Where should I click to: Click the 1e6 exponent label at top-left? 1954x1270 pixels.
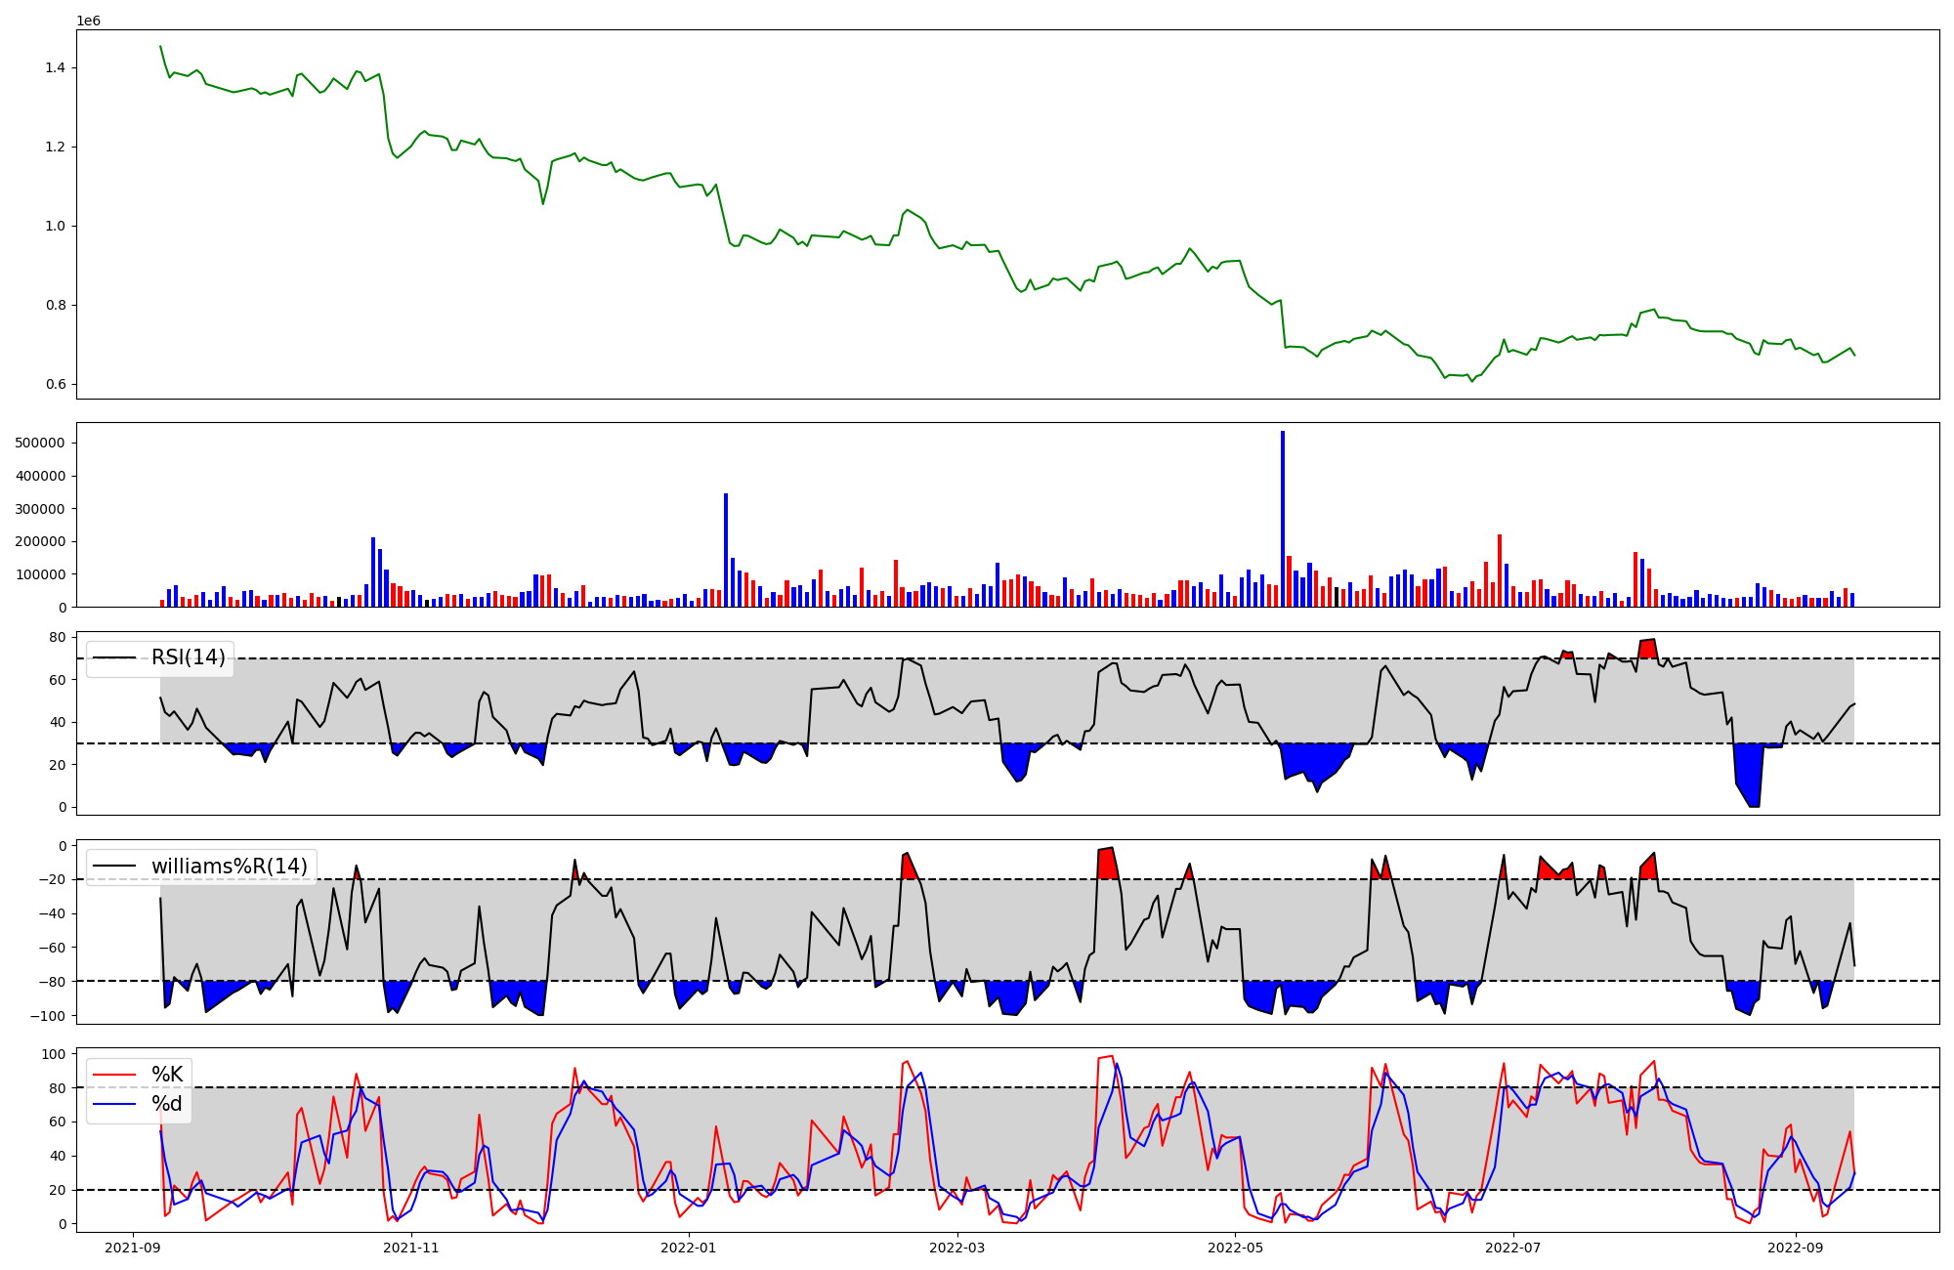click(x=88, y=21)
